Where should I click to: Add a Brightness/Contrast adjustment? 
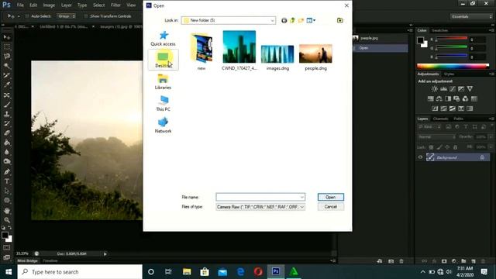pos(435,89)
